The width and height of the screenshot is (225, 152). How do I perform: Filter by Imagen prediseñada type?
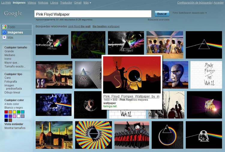[x=13, y=87]
